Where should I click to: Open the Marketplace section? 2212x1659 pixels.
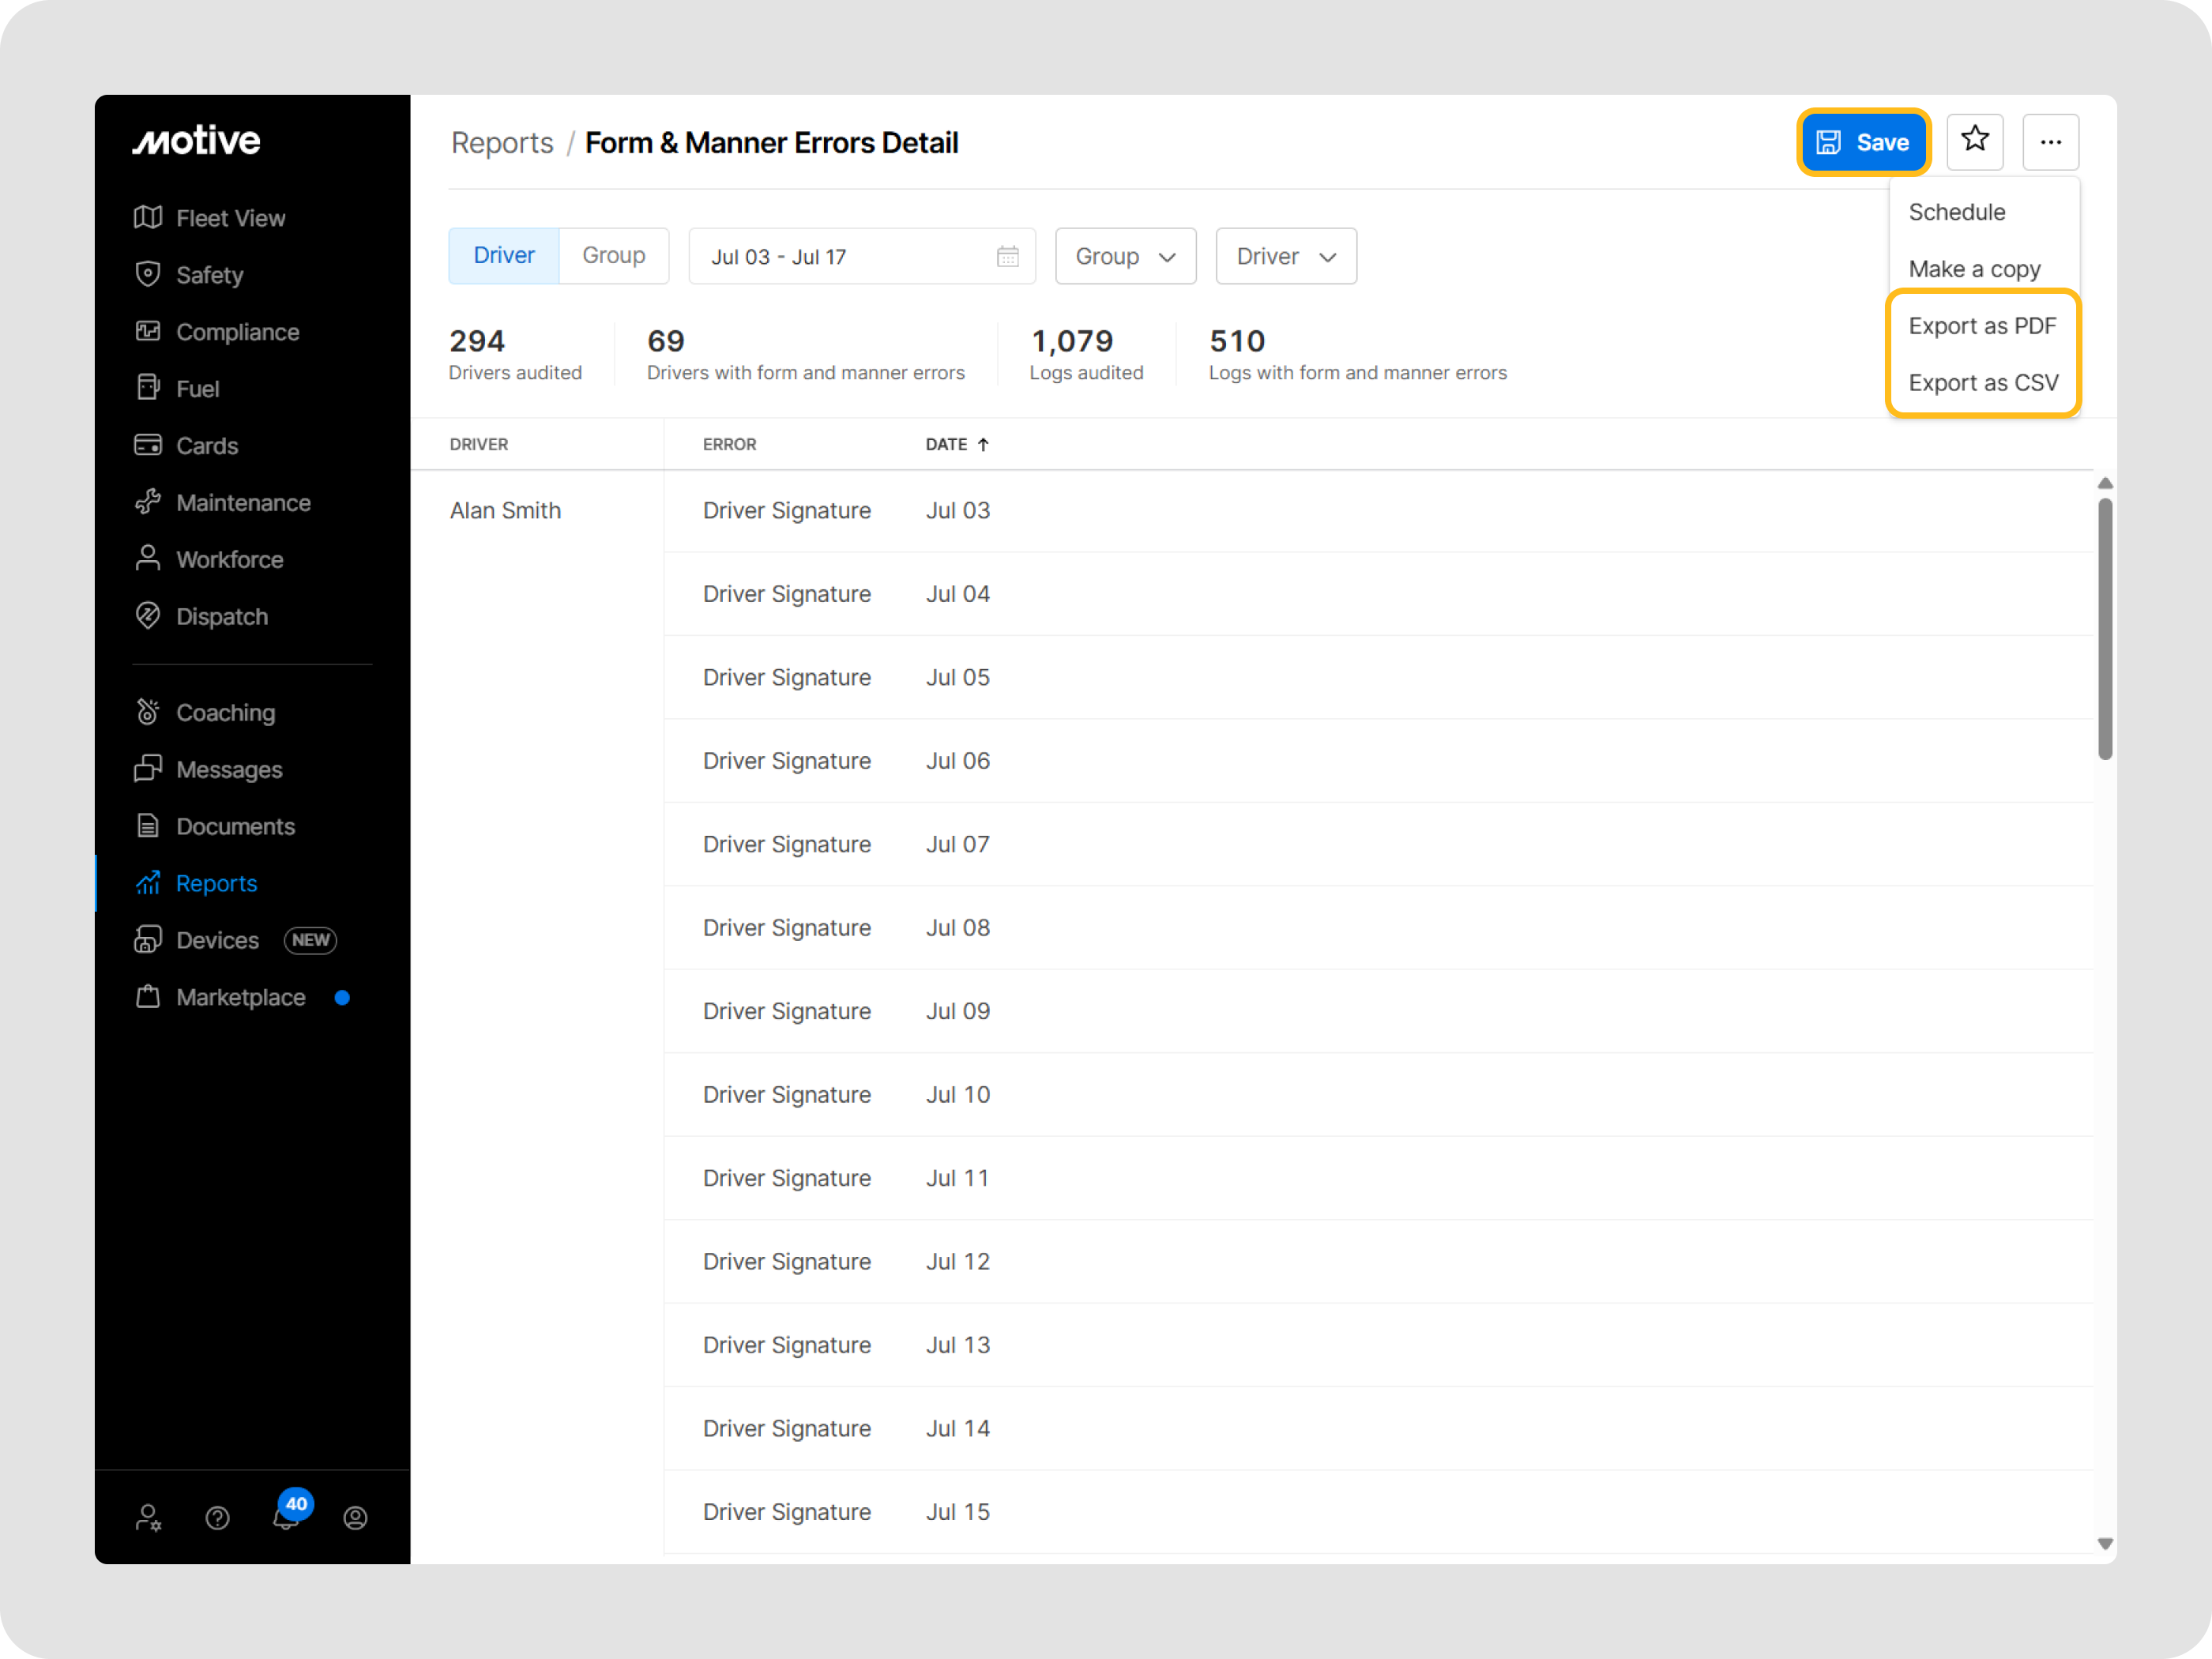click(x=240, y=997)
